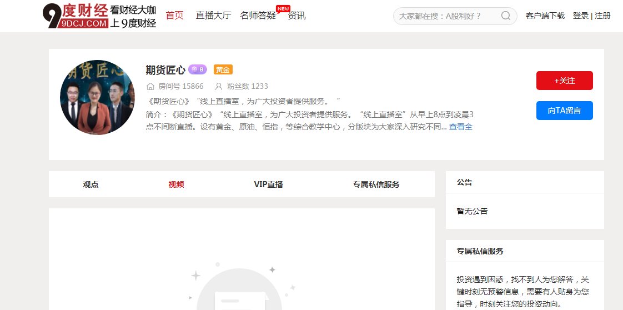
Task: Expand the intro via 查看全 link
Action: (461, 127)
